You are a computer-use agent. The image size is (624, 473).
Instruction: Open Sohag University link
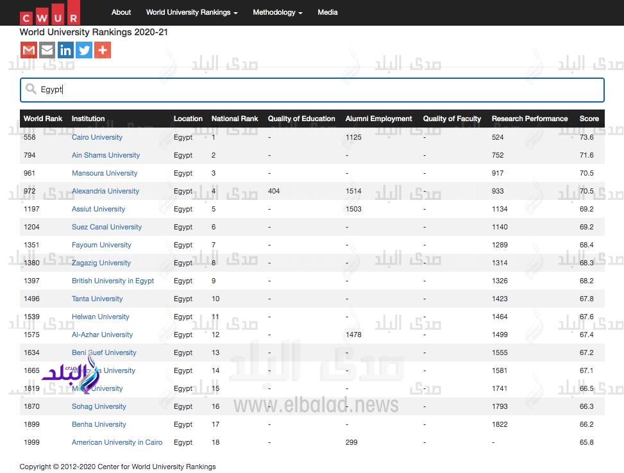coord(99,406)
